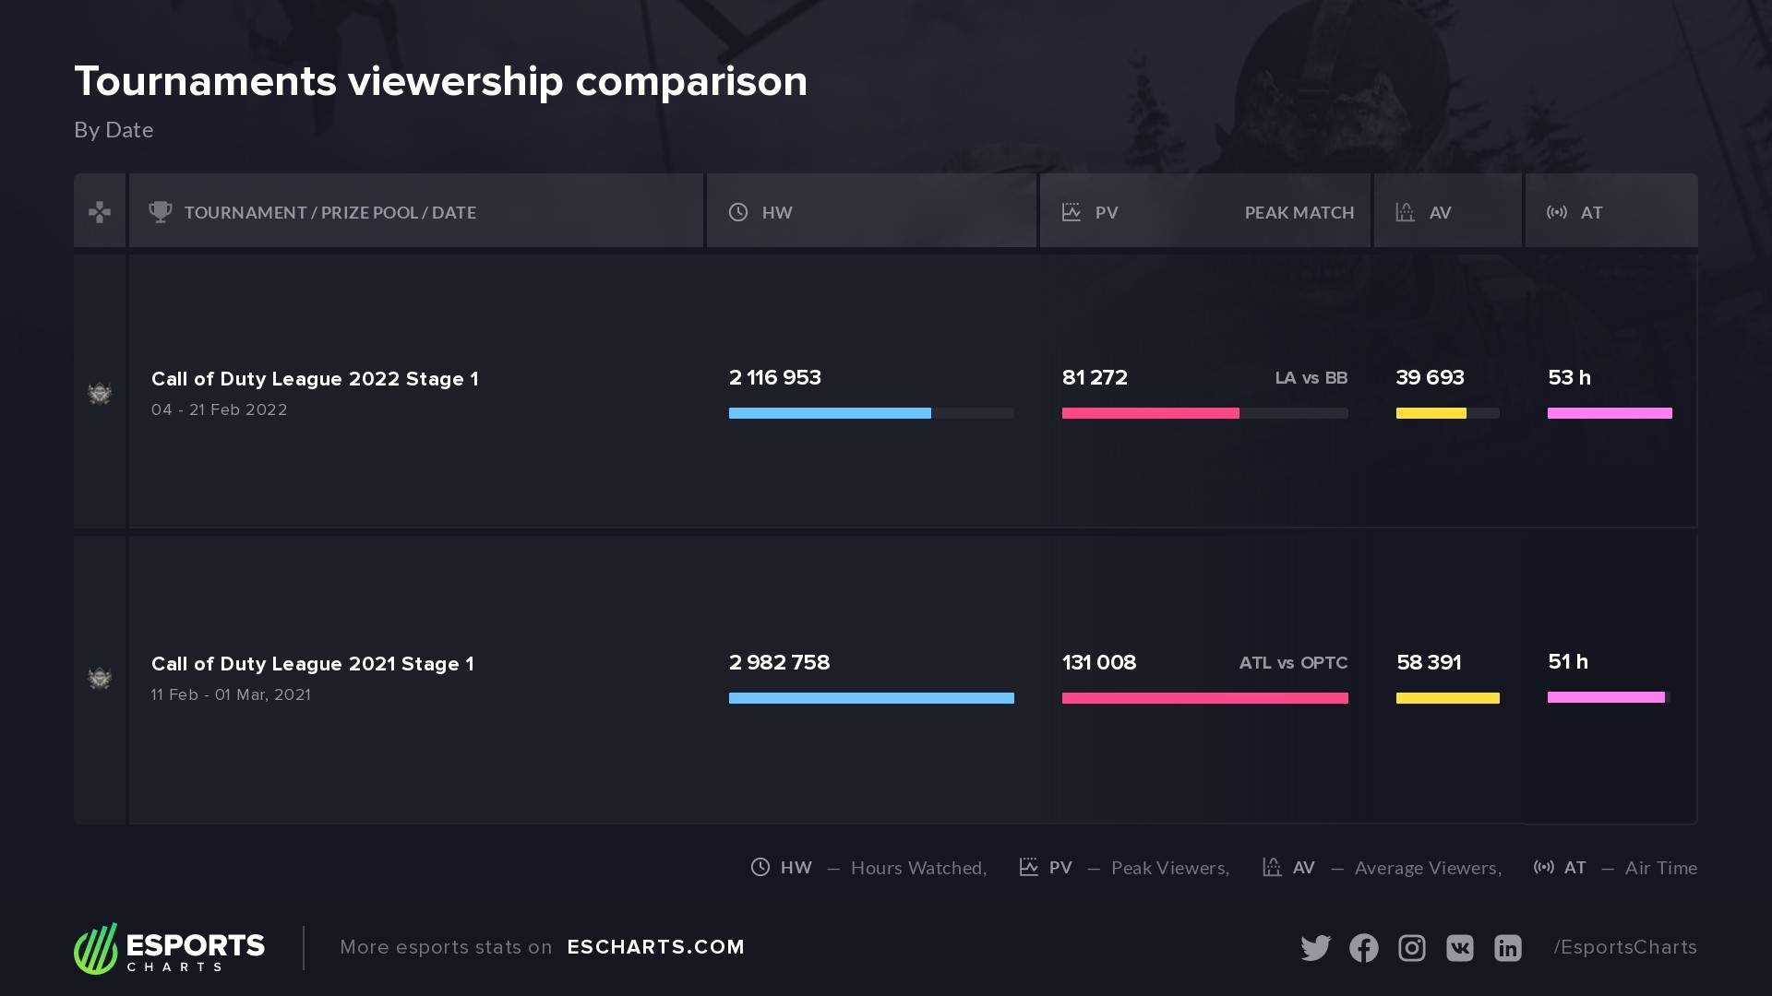Viewport: 1772px width, 996px height.
Task: Open the ESCHARTS.COM link
Action: tap(655, 947)
